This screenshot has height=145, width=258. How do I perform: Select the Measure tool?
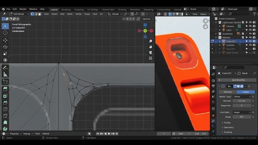(5, 74)
